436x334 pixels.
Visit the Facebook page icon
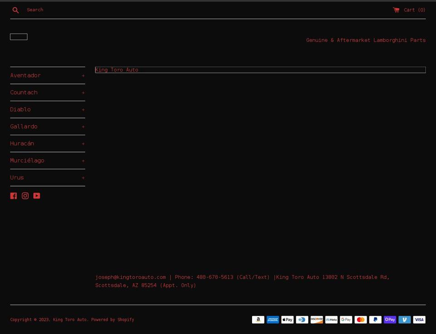(x=13, y=196)
